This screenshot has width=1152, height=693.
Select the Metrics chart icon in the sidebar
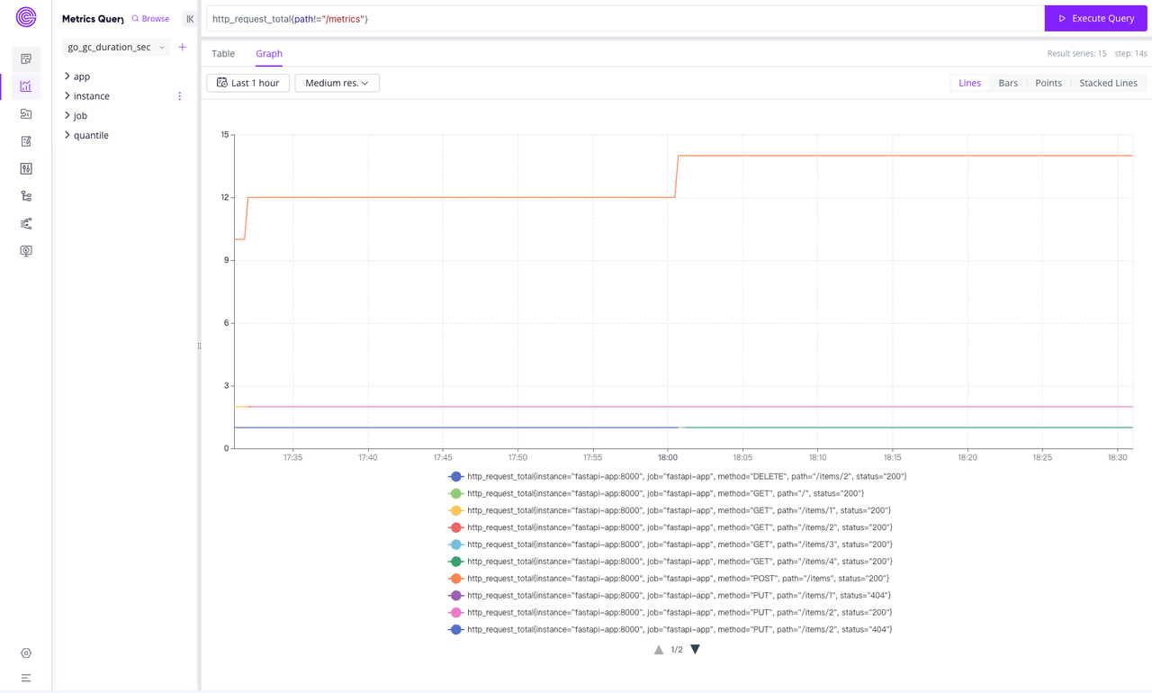pos(26,86)
